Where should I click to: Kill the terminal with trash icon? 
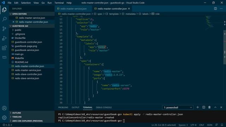click(x=209, y=107)
